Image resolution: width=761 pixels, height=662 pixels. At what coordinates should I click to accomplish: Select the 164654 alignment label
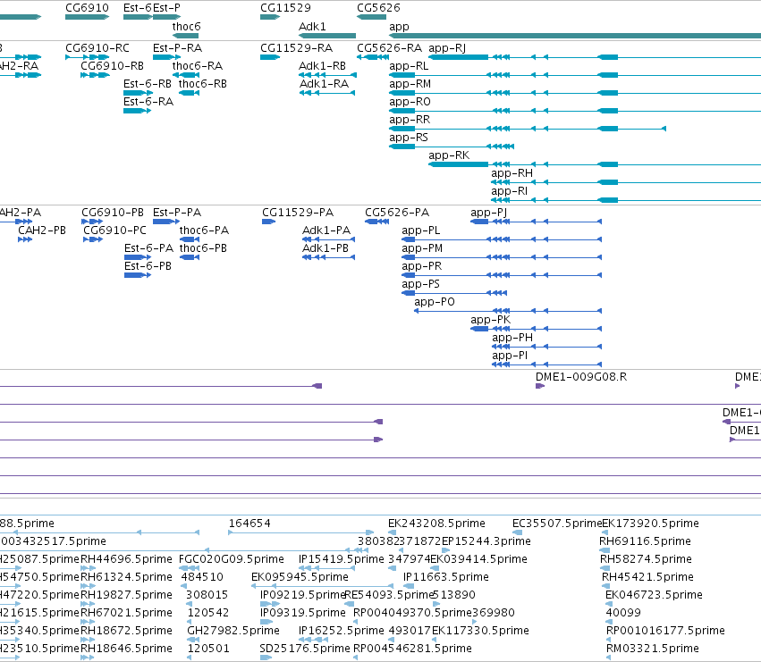click(x=249, y=524)
